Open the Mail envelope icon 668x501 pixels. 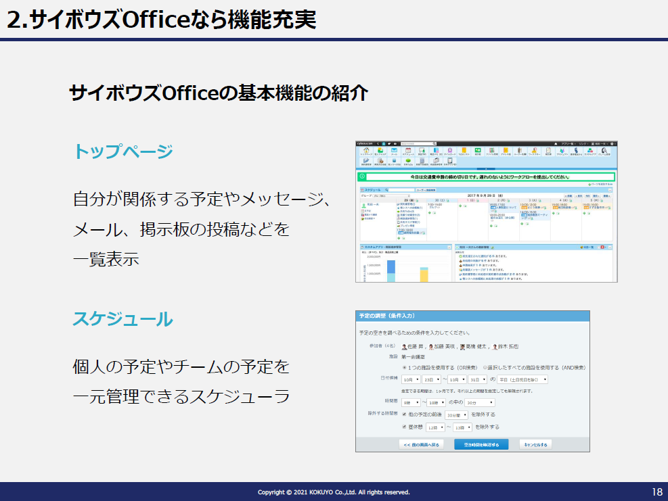394,150
